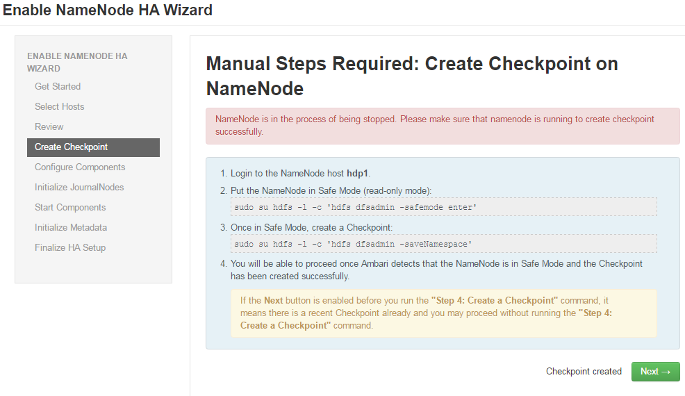Image resolution: width=685 pixels, height=396 pixels.
Task: Click the safemode enter command box
Action: click(443, 207)
